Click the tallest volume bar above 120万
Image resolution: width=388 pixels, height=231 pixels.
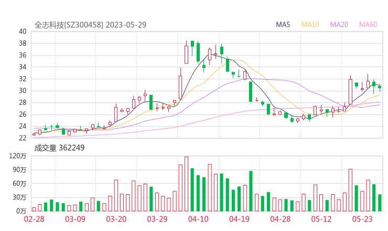[x=186, y=184]
